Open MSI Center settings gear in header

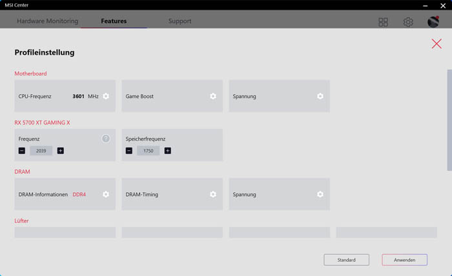coord(408,22)
